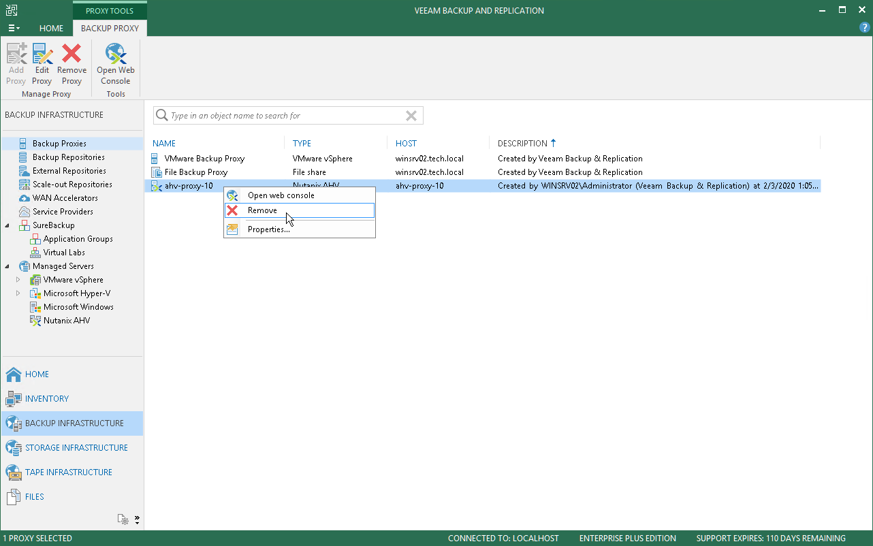Select Backup Repositories in the tree
The image size is (873, 546).
(x=69, y=157)
